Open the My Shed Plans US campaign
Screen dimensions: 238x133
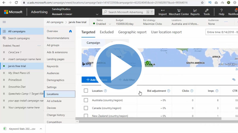[19, 73]
